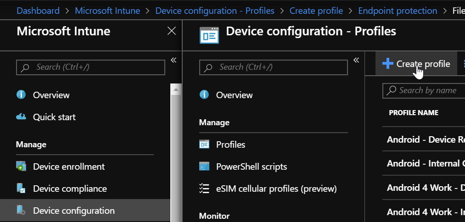
Task: Click the Overview info icon in Microsoft Intune panel
Action: [x=21, y=95]
